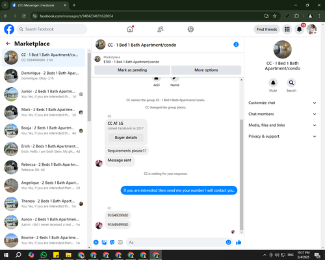Image resolution: width=325 pixels, height=260 pixels.
Task: Click the apartment thumbnail in right panel
Action: (282, 49)
